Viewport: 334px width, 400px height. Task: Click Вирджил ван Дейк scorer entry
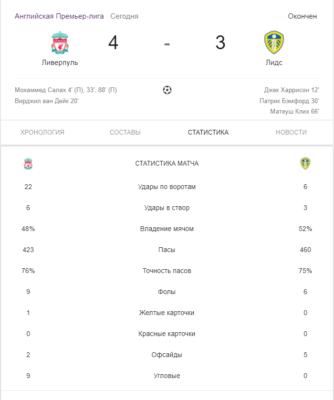click(x=47, y=101)
